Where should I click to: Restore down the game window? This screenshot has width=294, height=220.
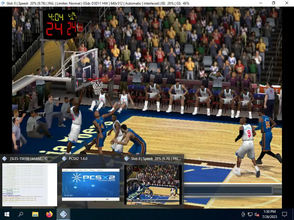[x=274, y=3]
